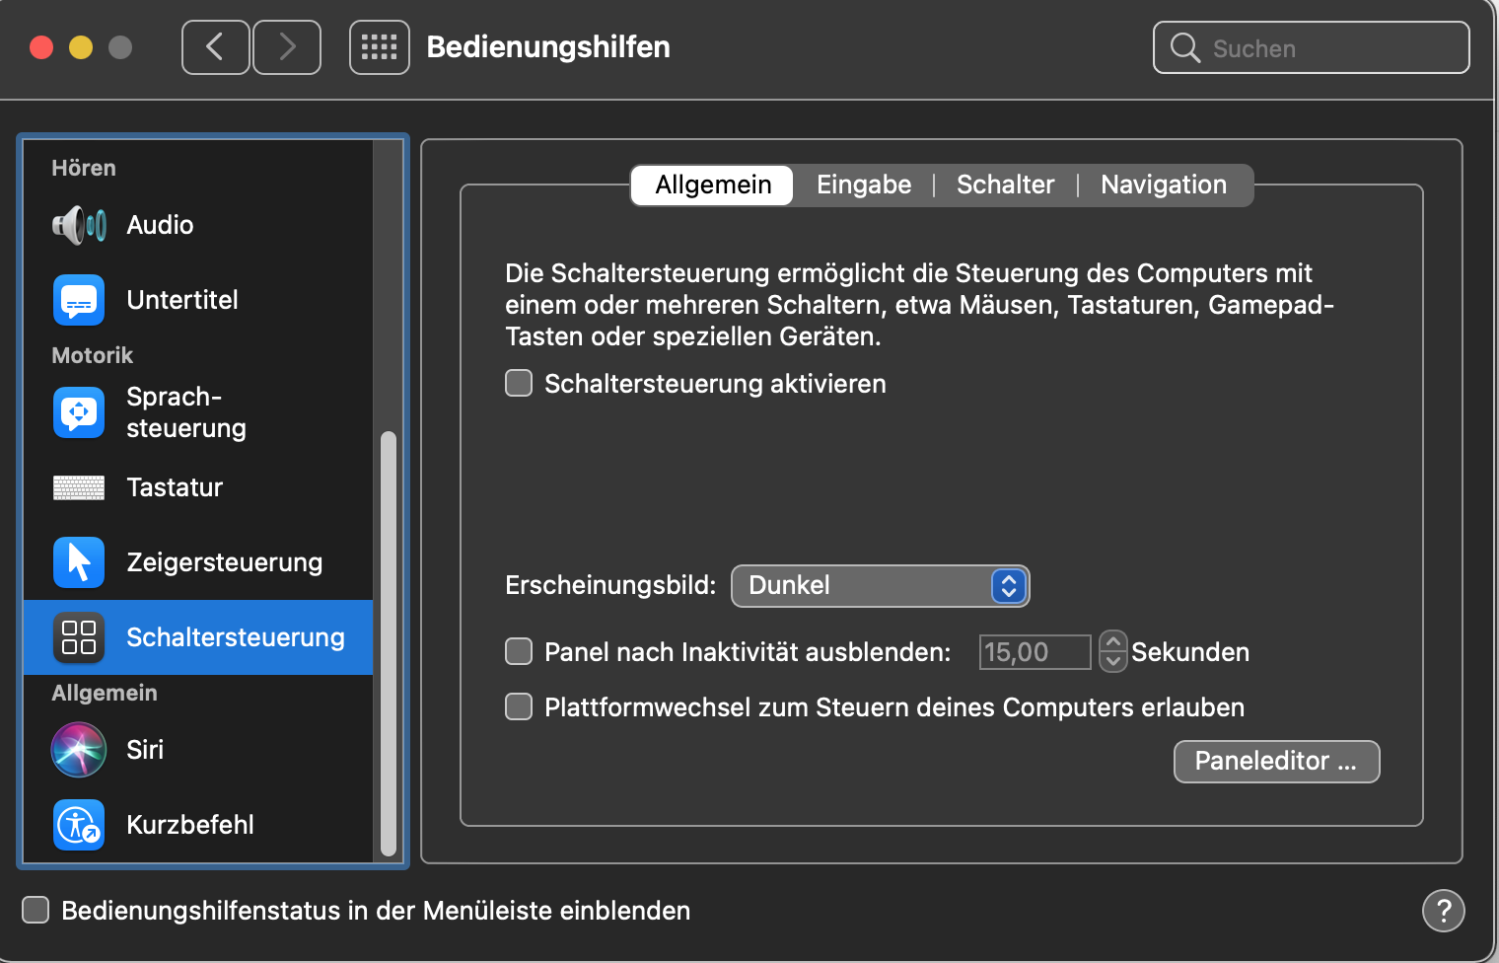Toggle Panel nach Inaktivität ausblenden checkbox

coord(519,651)
